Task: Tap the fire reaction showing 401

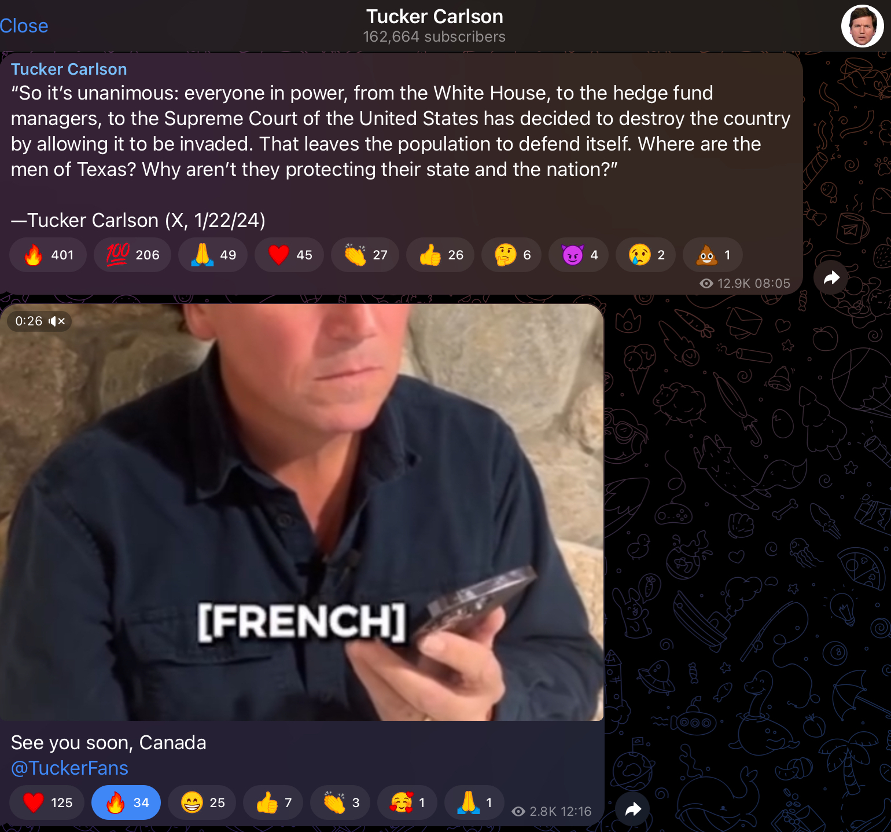Action: [48, 255]
